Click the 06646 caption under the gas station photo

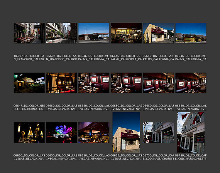tap(94, 58)
